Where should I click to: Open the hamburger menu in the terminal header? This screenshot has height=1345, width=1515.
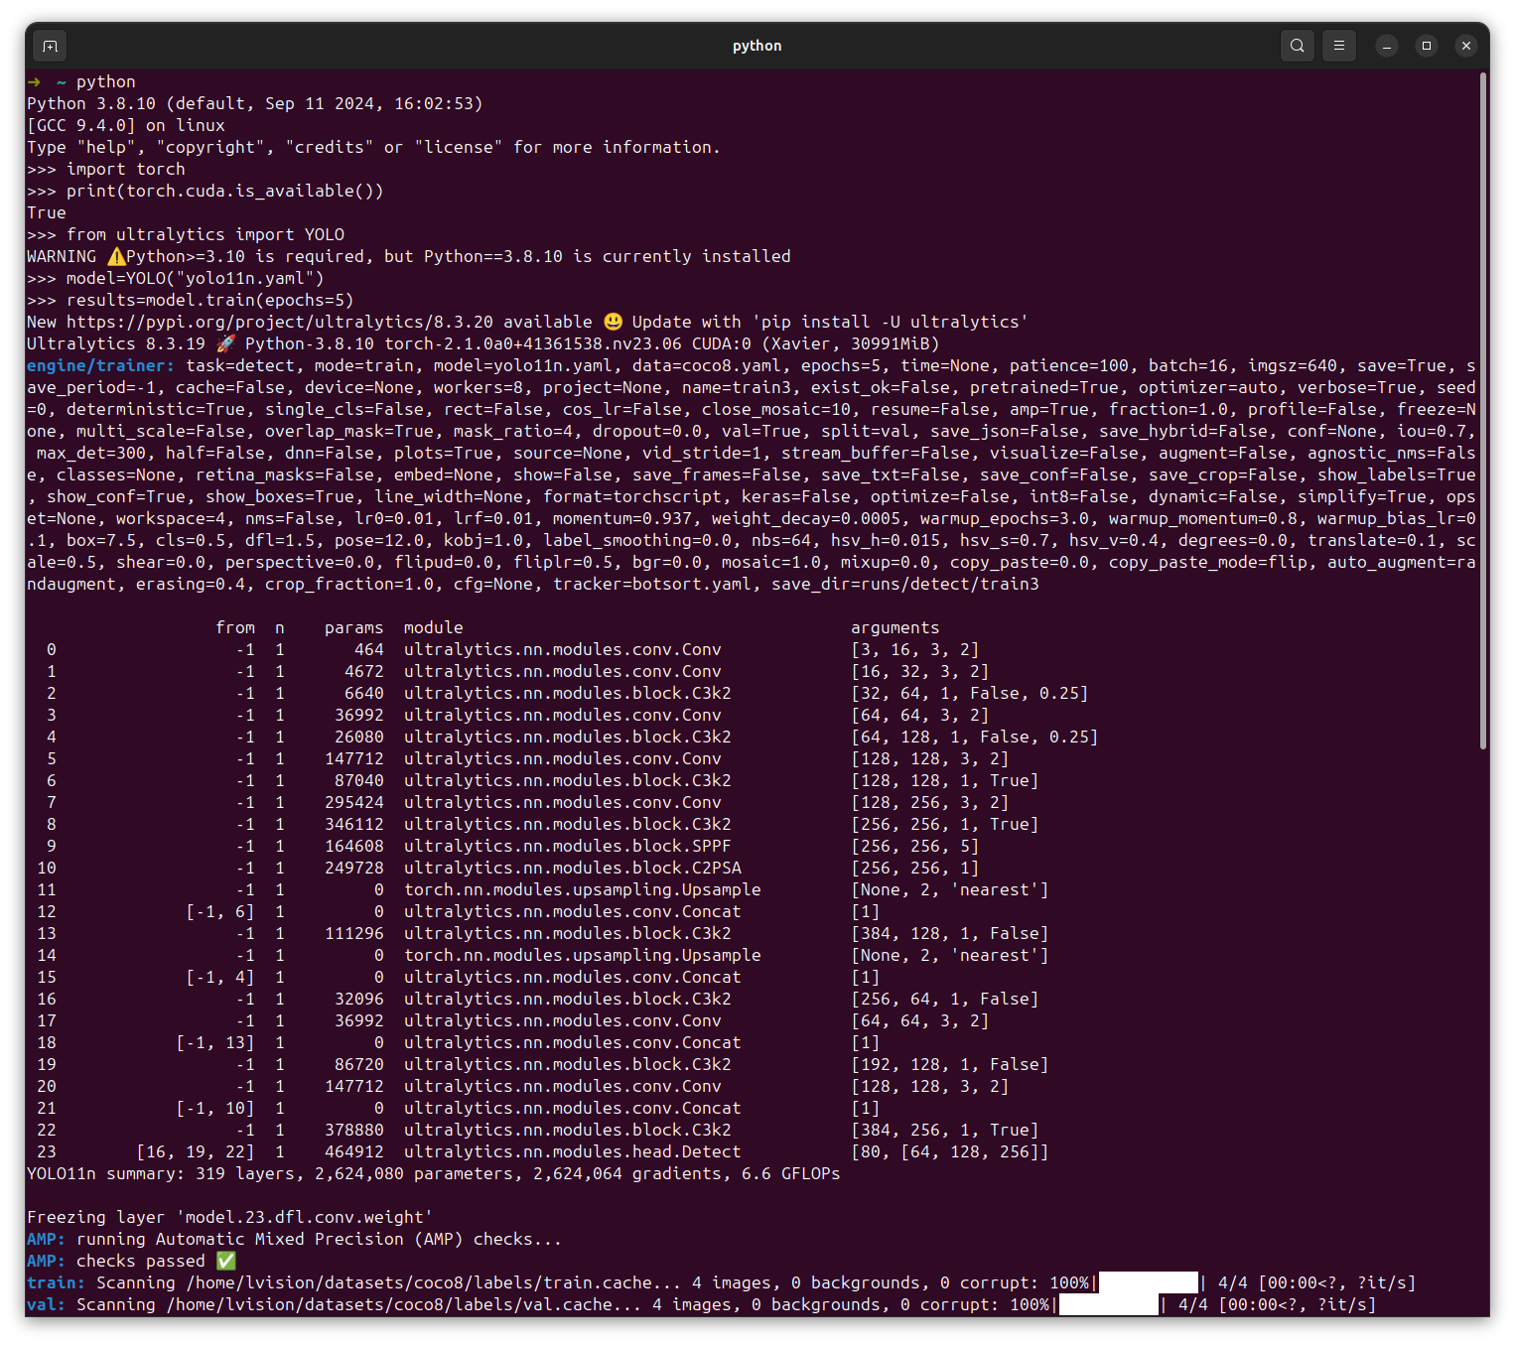pos(1339,46)
